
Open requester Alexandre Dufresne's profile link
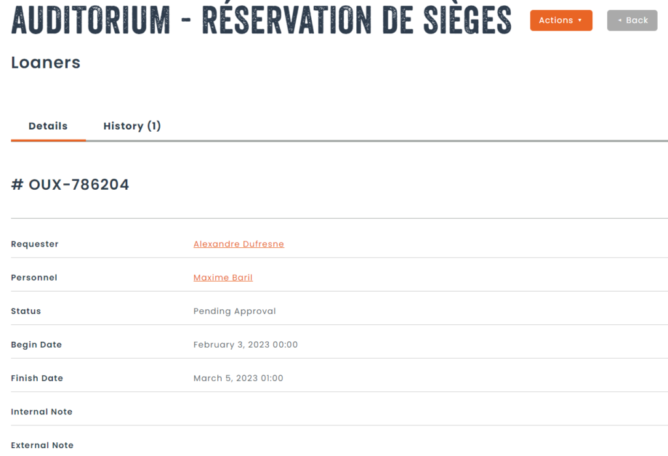(239, 244)
